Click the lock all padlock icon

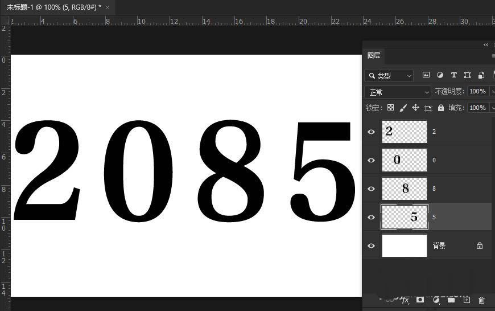[x=441, y=108]
